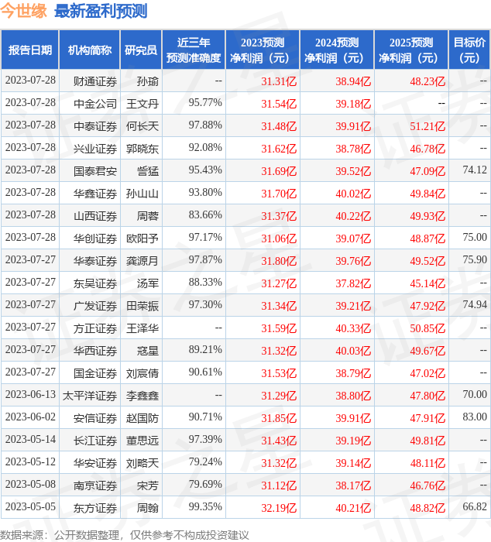Click the 51.21亿 2025 profit forecast
491x542 pixels.
427,126
